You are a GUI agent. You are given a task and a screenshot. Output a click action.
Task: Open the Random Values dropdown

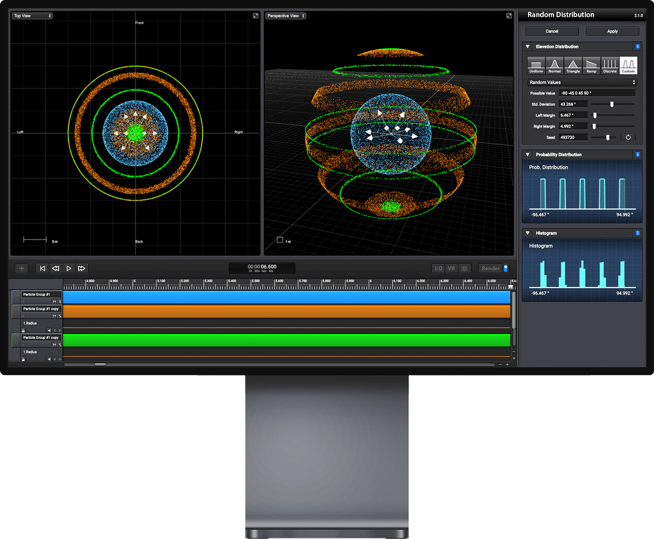point(582,83)
